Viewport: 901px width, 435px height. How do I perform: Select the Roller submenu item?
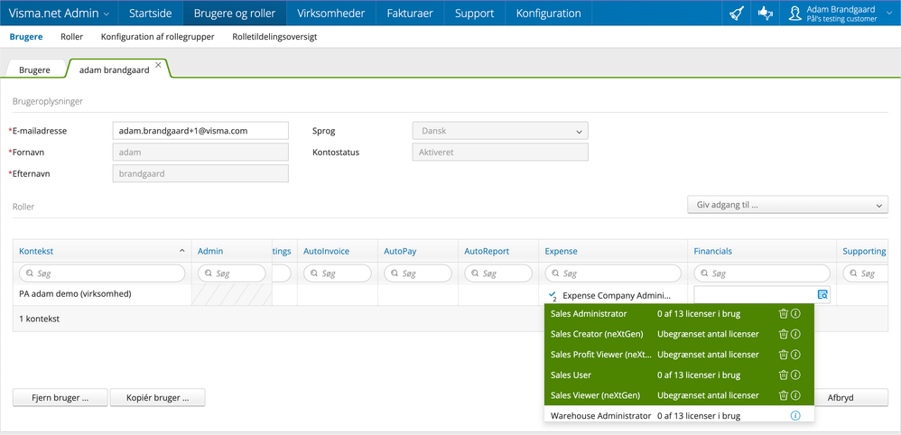tap(72, 37)
